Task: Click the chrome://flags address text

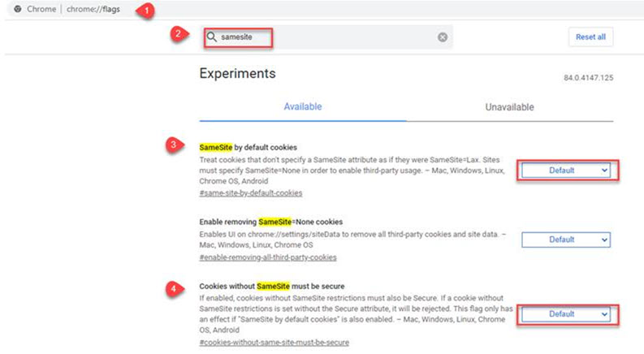Action: [x=93, y=9]
